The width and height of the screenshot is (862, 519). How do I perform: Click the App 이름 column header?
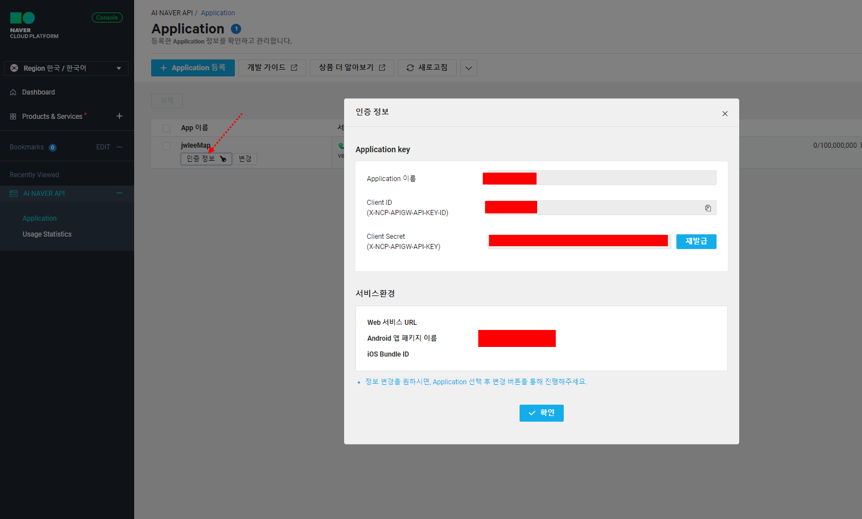[195, 128]
